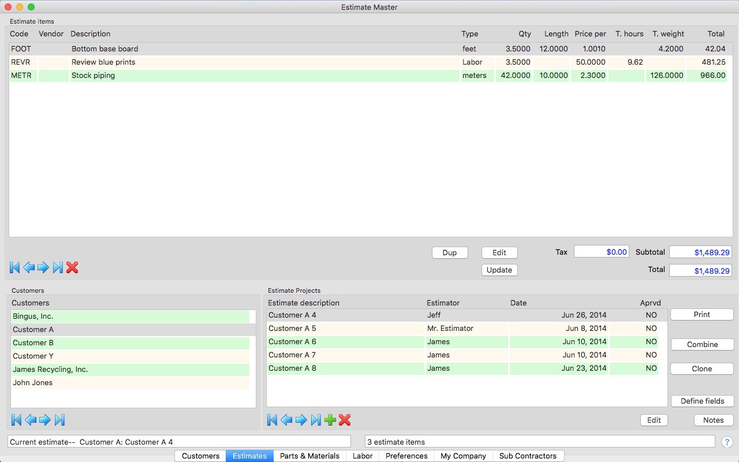Delete estimate item with red X icon

(x=72, y=267)
